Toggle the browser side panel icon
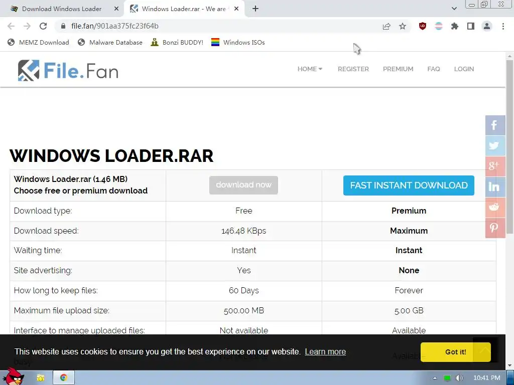514x385 pixels. [471, 26]
